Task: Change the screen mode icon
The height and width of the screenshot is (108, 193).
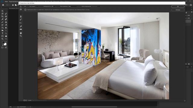Action: pyautogui.click(x=6, y=48)
